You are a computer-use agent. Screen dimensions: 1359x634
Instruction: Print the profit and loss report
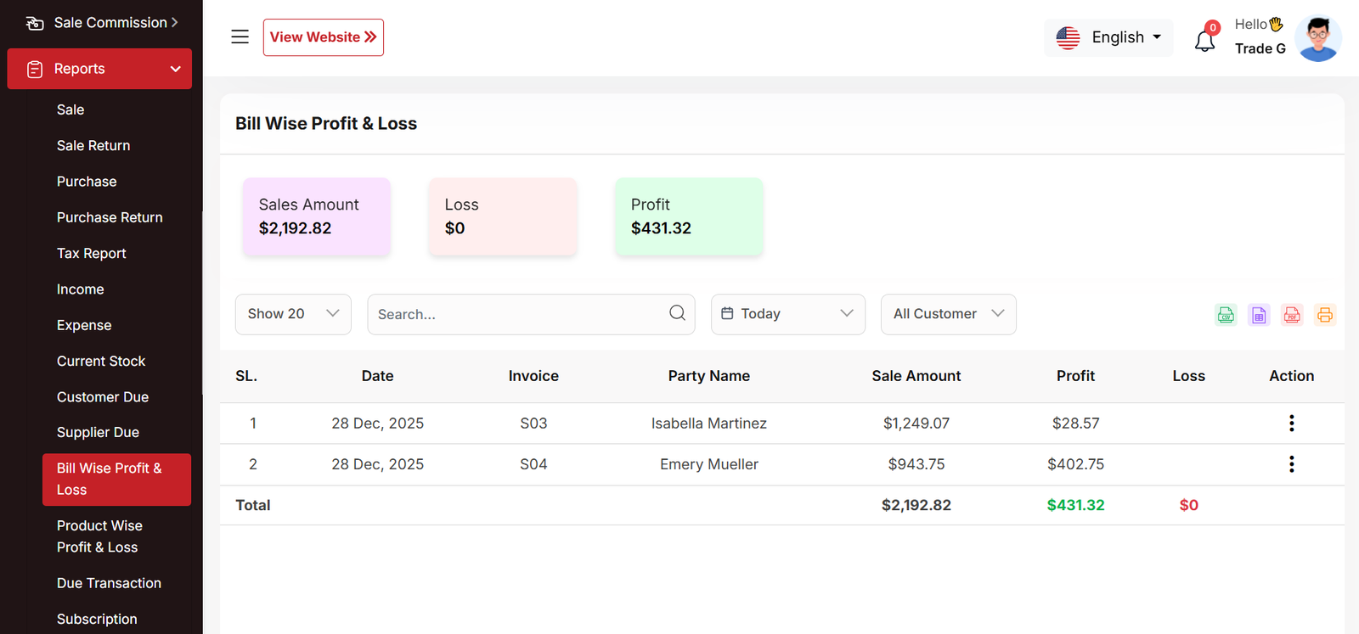(1325, 315)
